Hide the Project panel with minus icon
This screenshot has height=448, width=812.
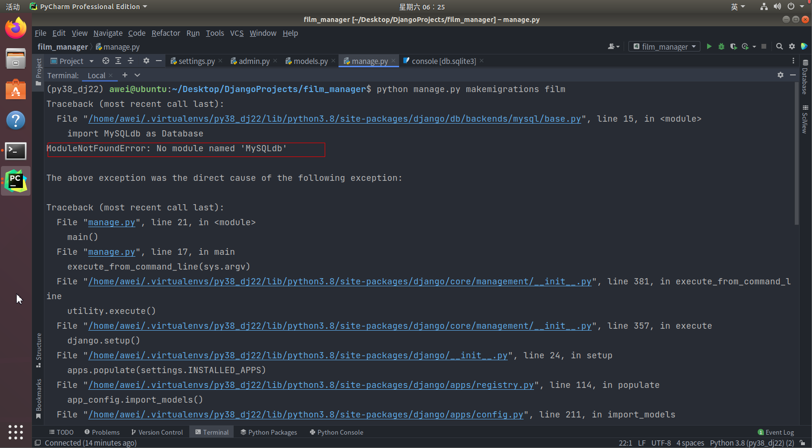tap(159, 61)
